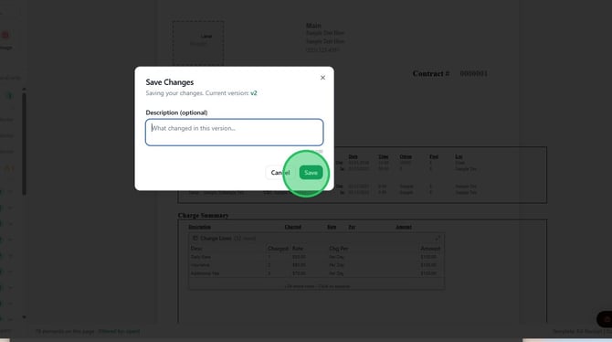Image resolution: width=612 pixels, height=342 pixels.
Task: Cancel the Save Changes dialog
Action: point(280,172)
